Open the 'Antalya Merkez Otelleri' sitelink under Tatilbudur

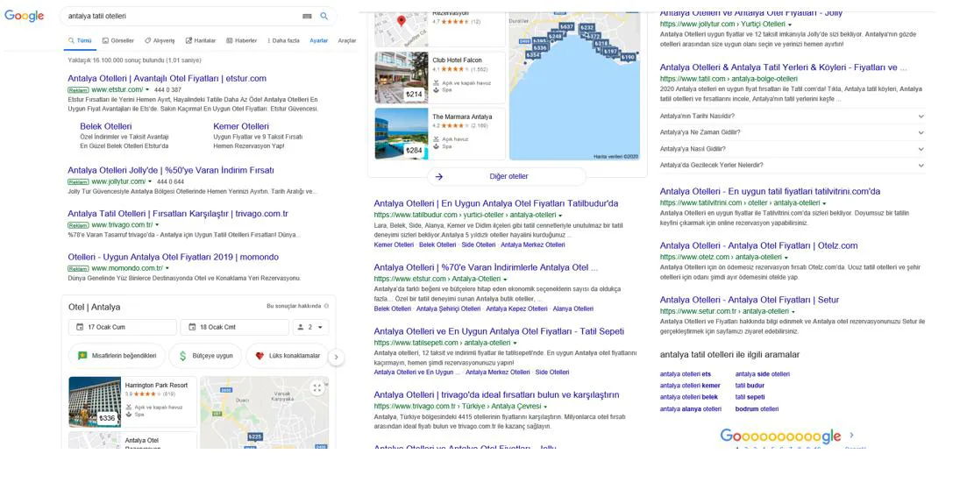[533, 245]
